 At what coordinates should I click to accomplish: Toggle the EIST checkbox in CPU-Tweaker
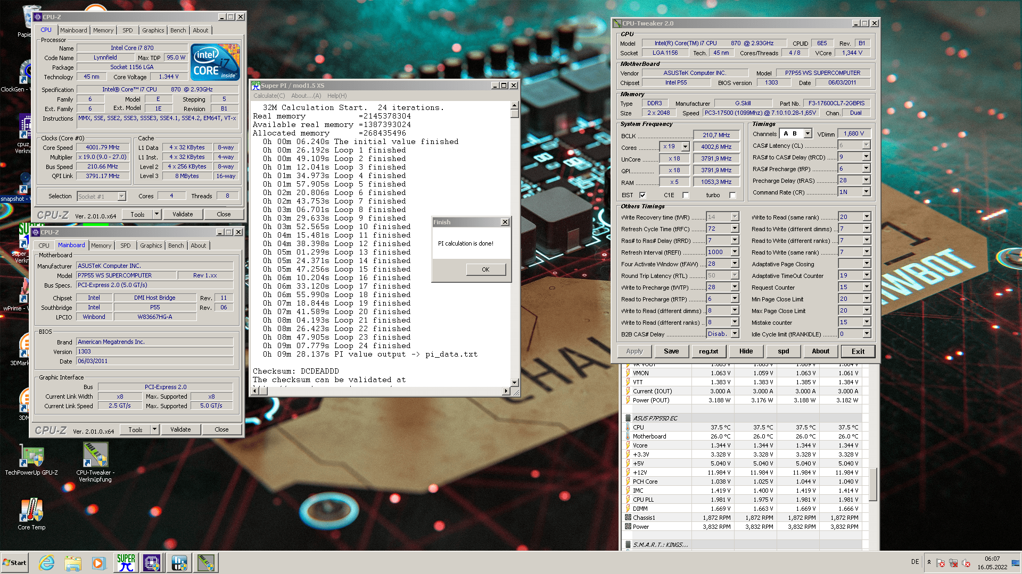coord(642,195)
